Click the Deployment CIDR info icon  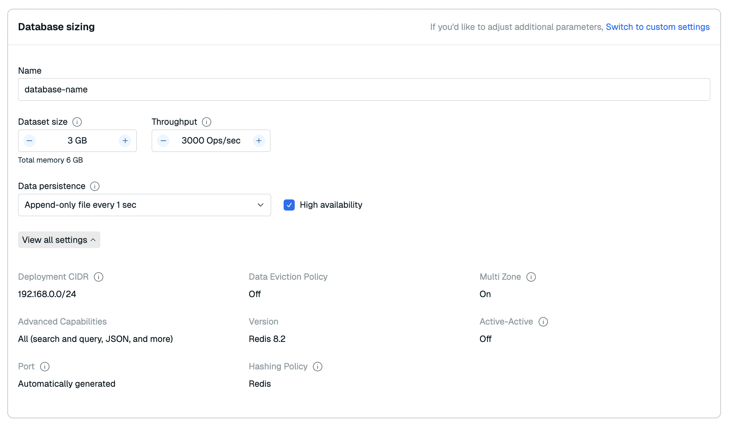(x=99, y=277)
